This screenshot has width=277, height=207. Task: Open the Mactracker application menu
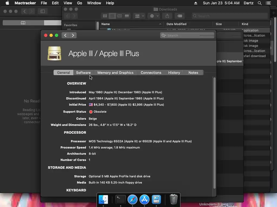click(25, 3)
